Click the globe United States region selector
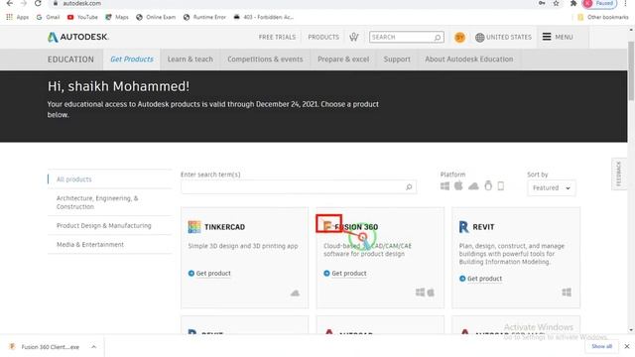635x357 pixels. 503,38
